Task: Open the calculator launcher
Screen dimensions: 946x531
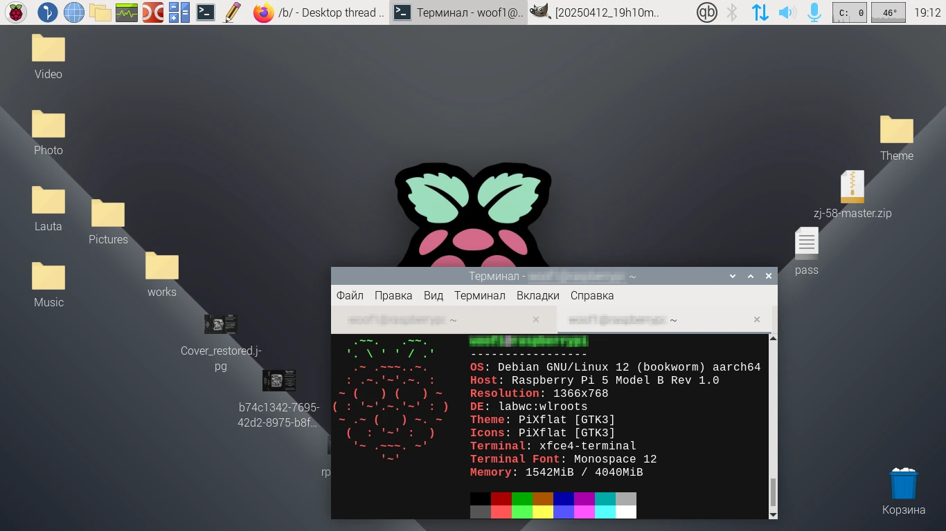Action: point(179,12)
